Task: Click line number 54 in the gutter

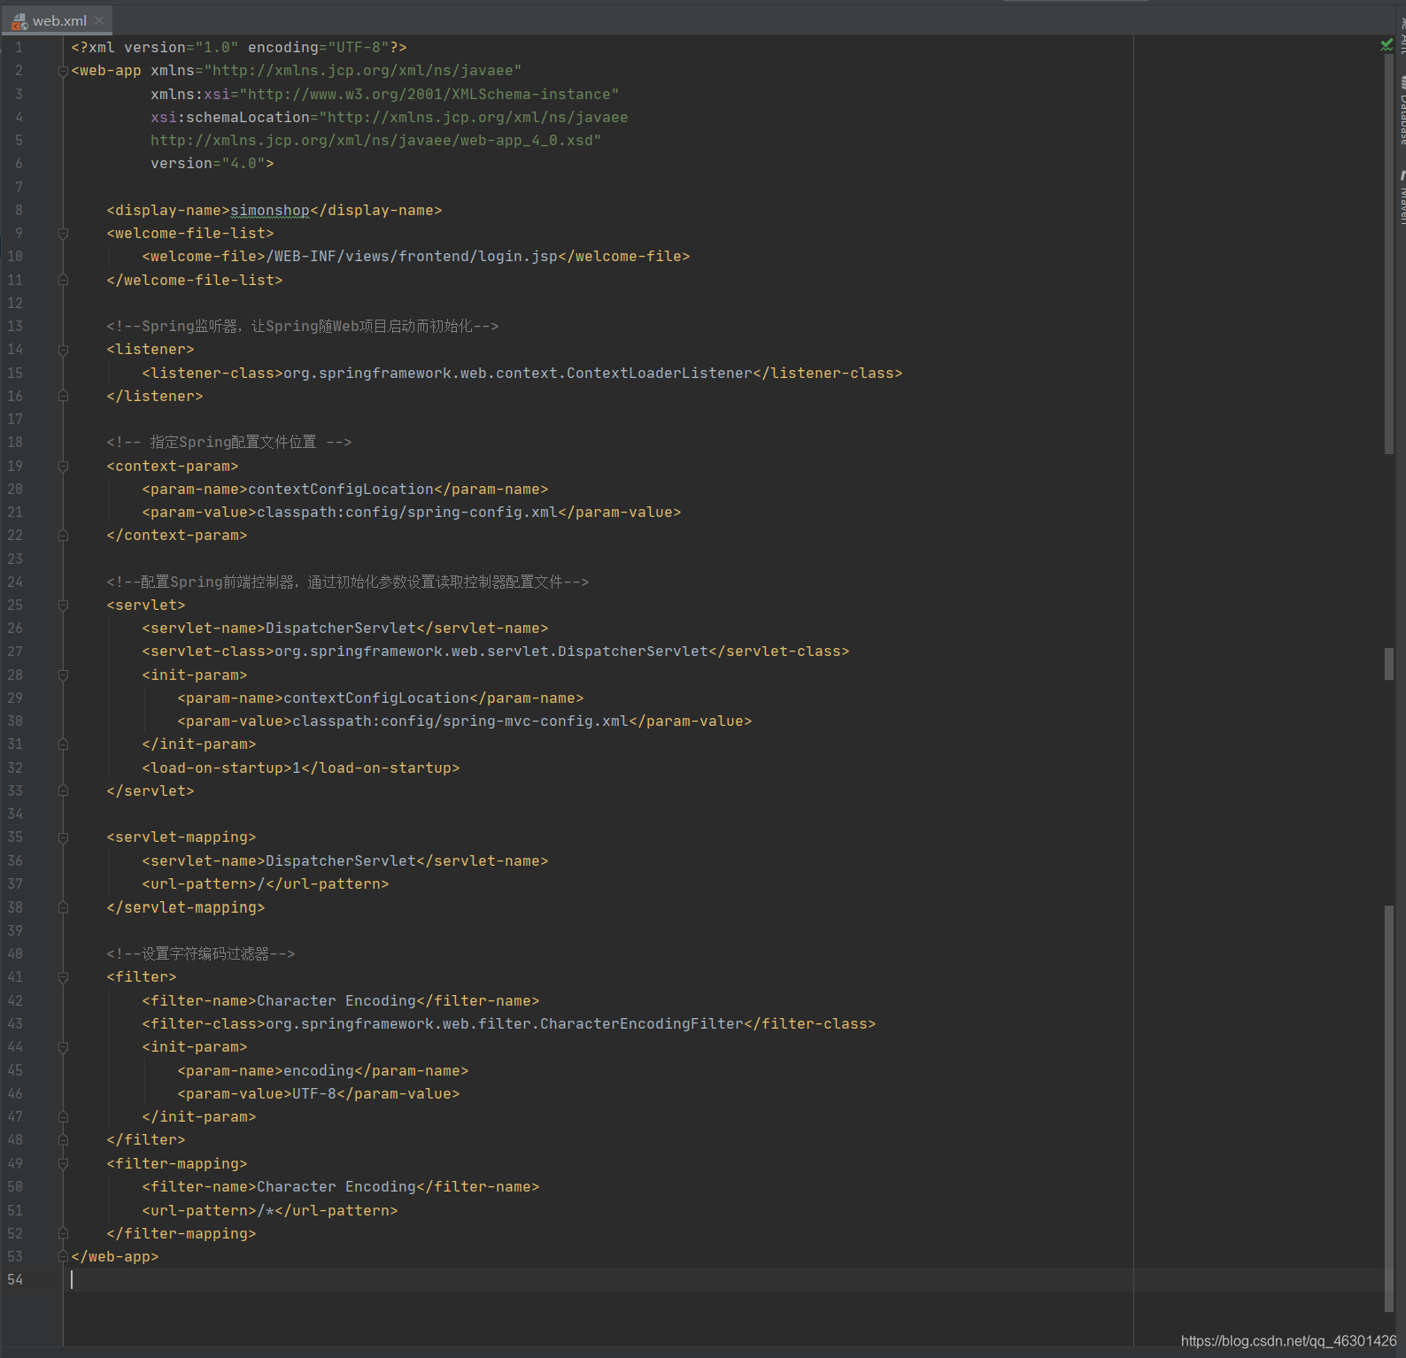Action: tap(15, 1280)
